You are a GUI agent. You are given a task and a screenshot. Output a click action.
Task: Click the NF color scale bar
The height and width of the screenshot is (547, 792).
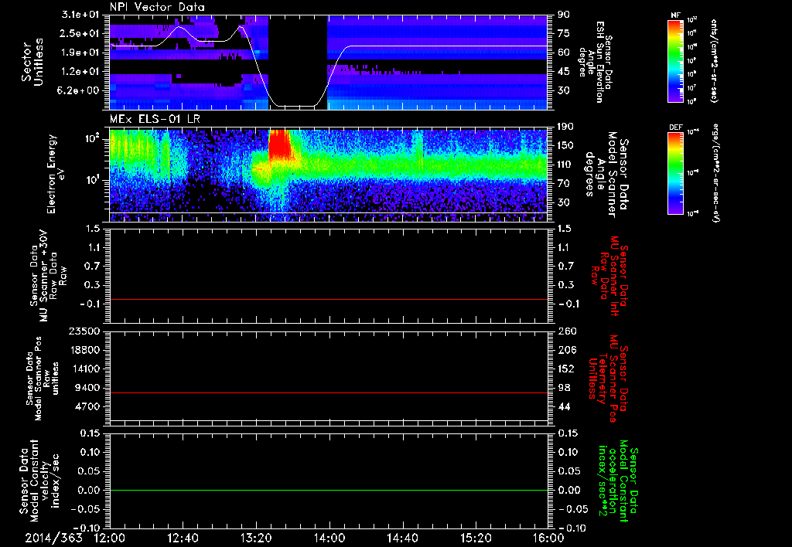(676, 61)
